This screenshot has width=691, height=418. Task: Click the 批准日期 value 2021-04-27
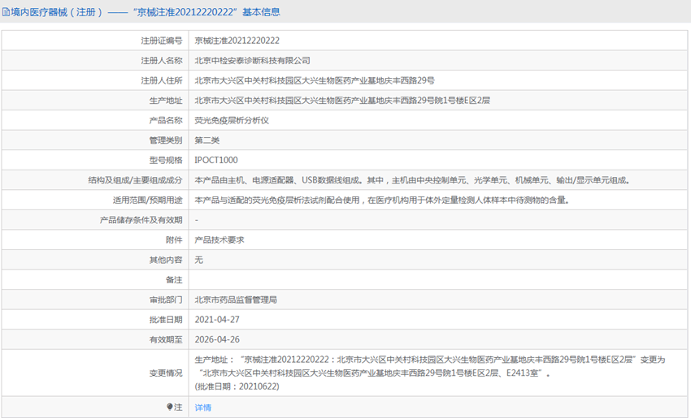(x=217, y=320)
